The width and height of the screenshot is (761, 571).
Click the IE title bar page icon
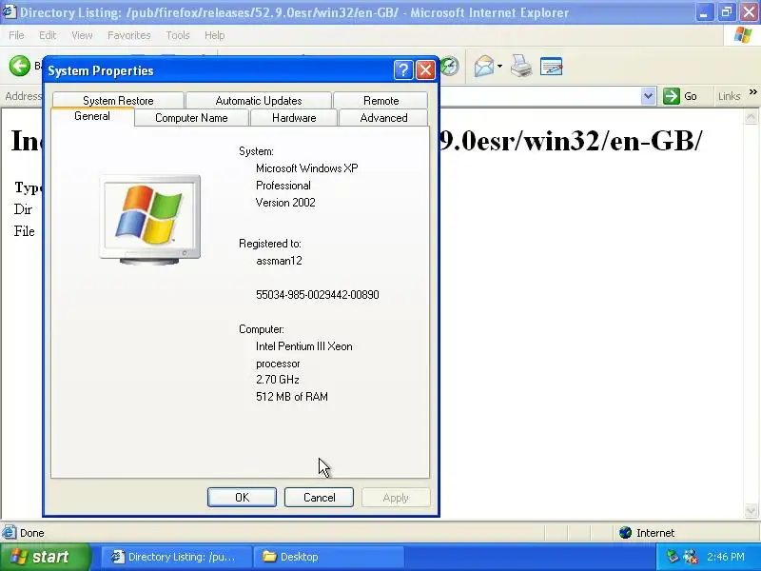pos(10,11)
